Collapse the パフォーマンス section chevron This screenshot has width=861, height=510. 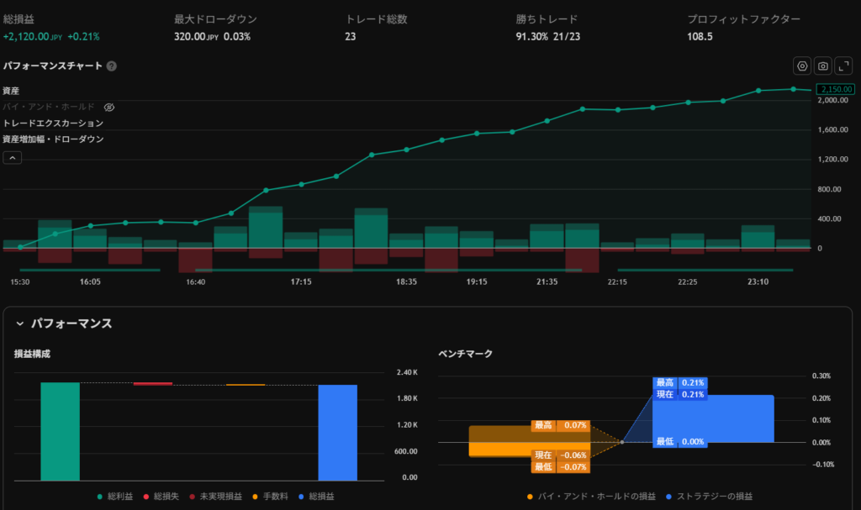pyautogui.click(x=19, y=323)
